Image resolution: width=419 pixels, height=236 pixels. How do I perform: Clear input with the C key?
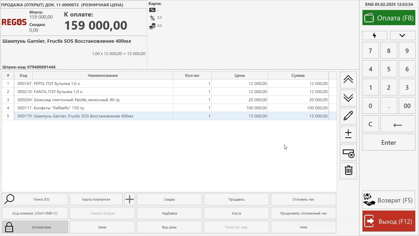coord(370,124)
